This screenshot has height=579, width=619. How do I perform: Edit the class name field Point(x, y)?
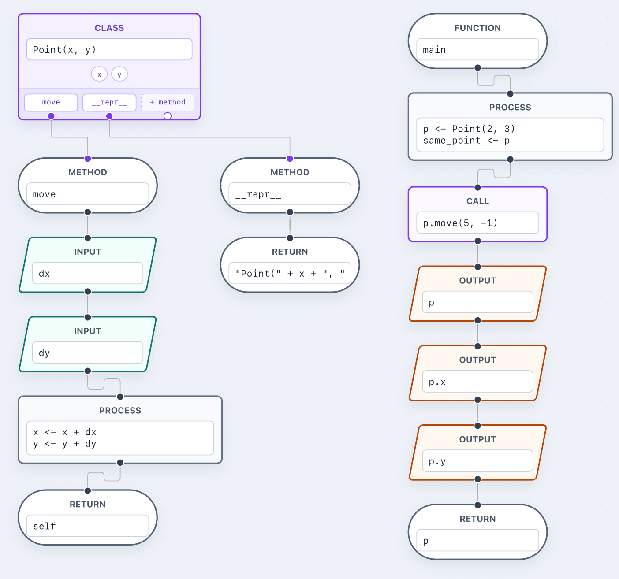click(x=109, y=49)
